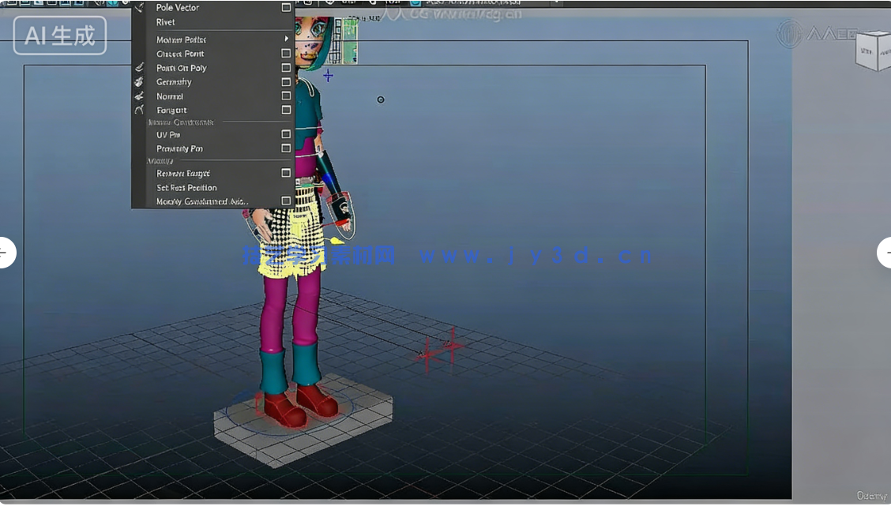Open the Point On Poly option box
The width and height of the screenshot is (891, 510).
[286, 68]
